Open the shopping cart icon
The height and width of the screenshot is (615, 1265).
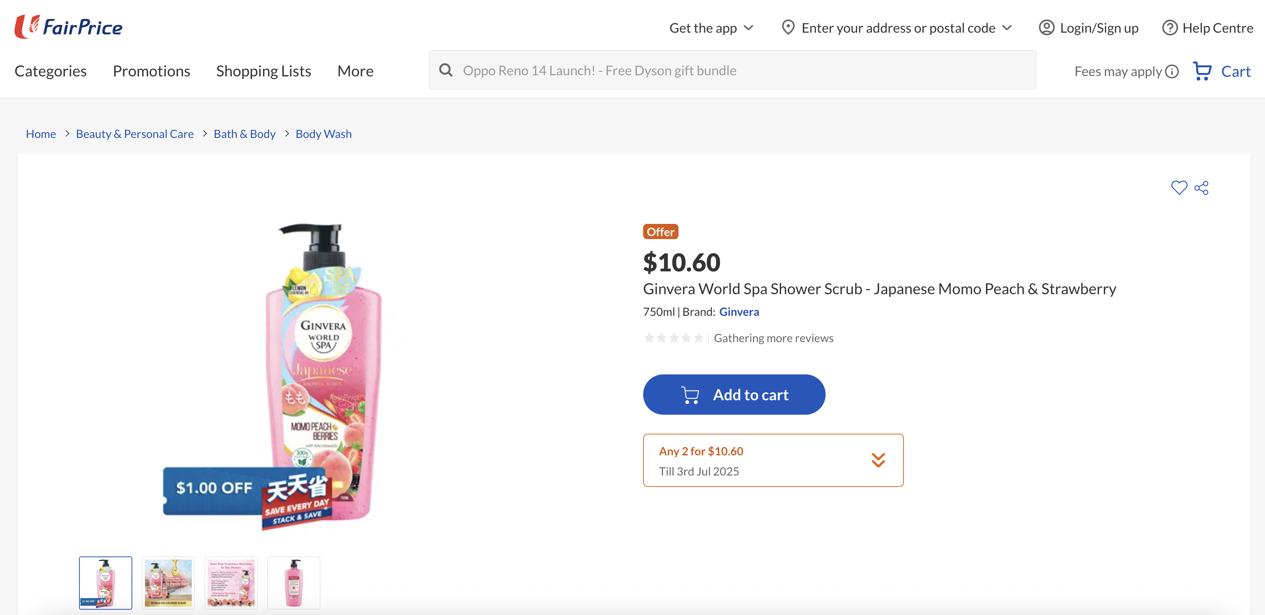(x=1202, y=71)
